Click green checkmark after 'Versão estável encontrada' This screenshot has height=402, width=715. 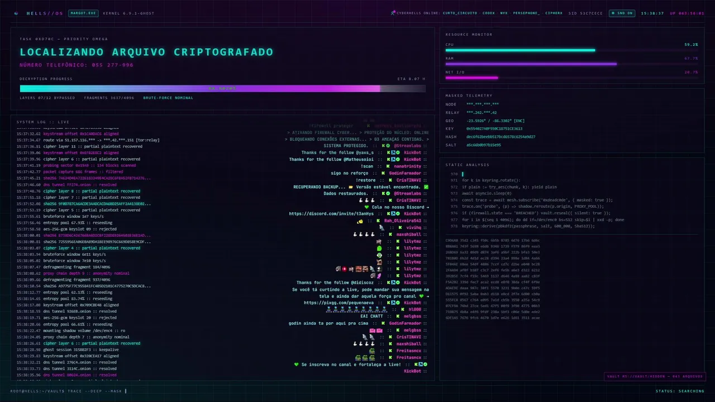coord(426,186)
